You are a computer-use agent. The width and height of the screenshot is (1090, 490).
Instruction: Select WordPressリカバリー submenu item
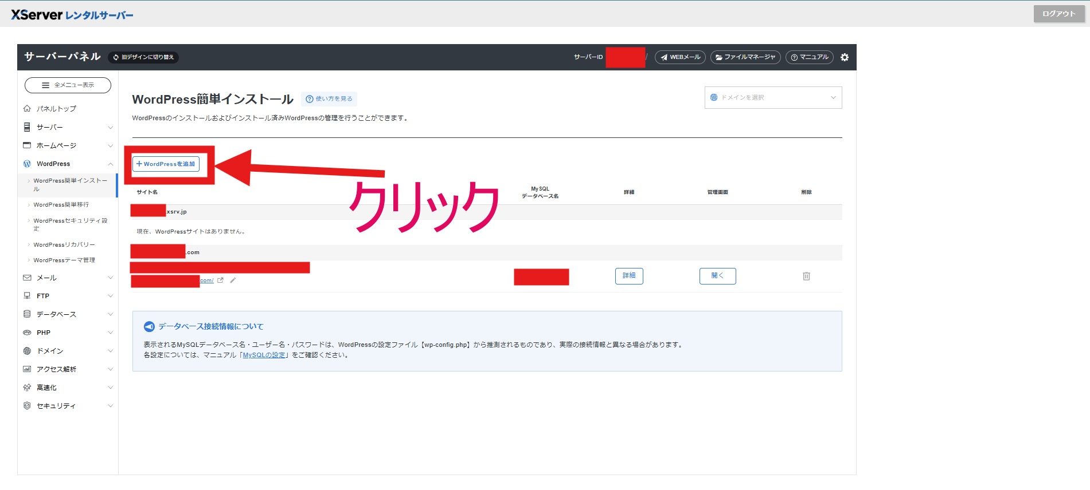tap(64, 244)
